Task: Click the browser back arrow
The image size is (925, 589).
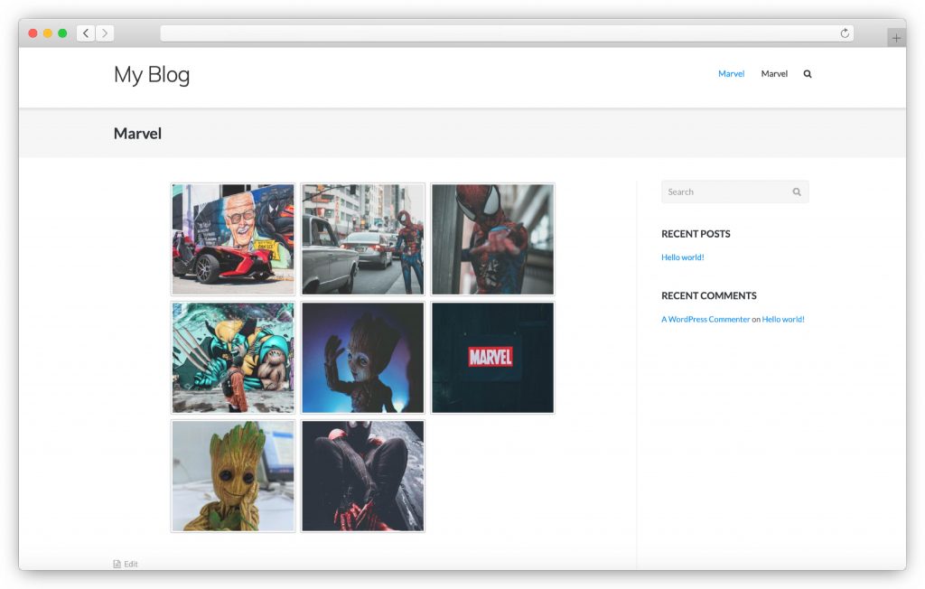Action: (x=86, y=33)
